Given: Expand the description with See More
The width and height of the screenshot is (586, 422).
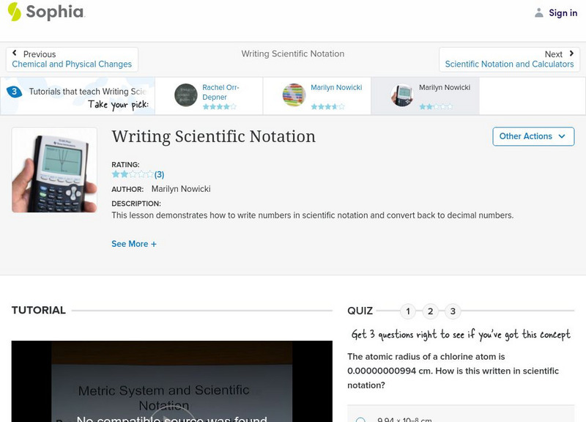Looking at the screenshot, I should coord(134,243).
